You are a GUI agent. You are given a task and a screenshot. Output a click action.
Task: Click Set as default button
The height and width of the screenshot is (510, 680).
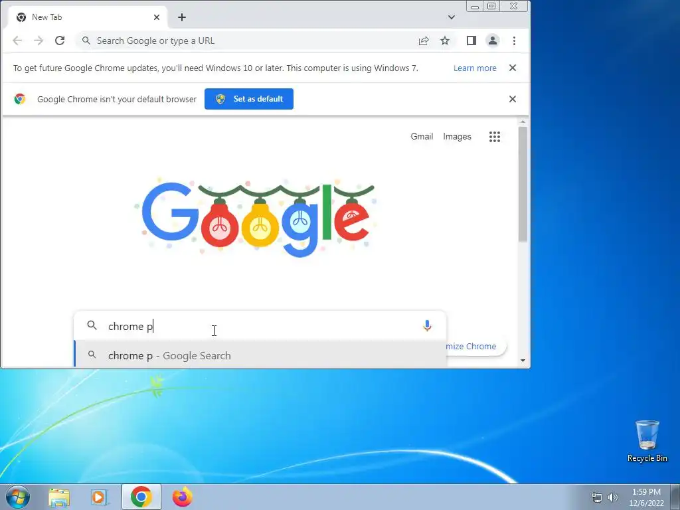pyautogui.click(x=249, y=99)
